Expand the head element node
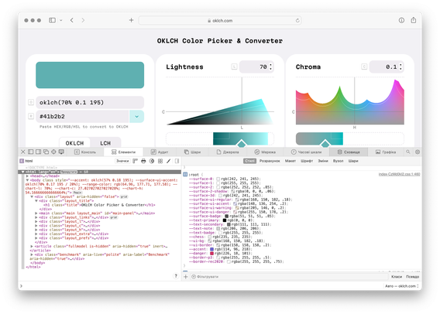This screenshot has width=440, height=314. tap(27, 176)
